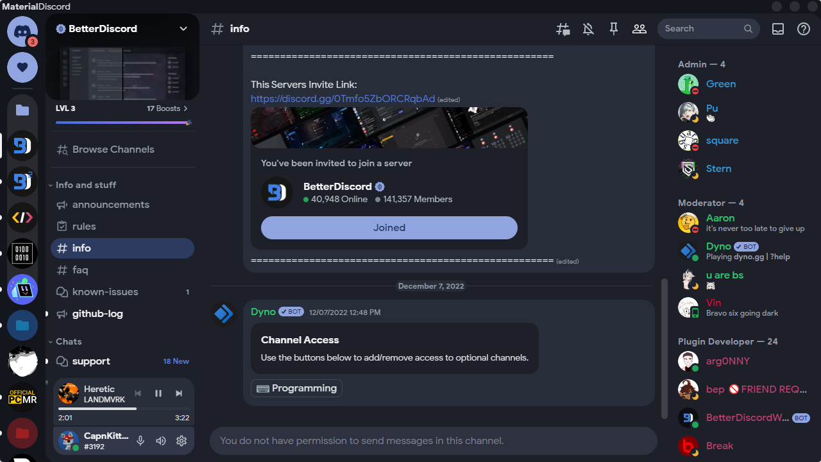Screen dimensions: 821x462
Task: Mute notifications using the bell icon
Action: tap(588, 28)
